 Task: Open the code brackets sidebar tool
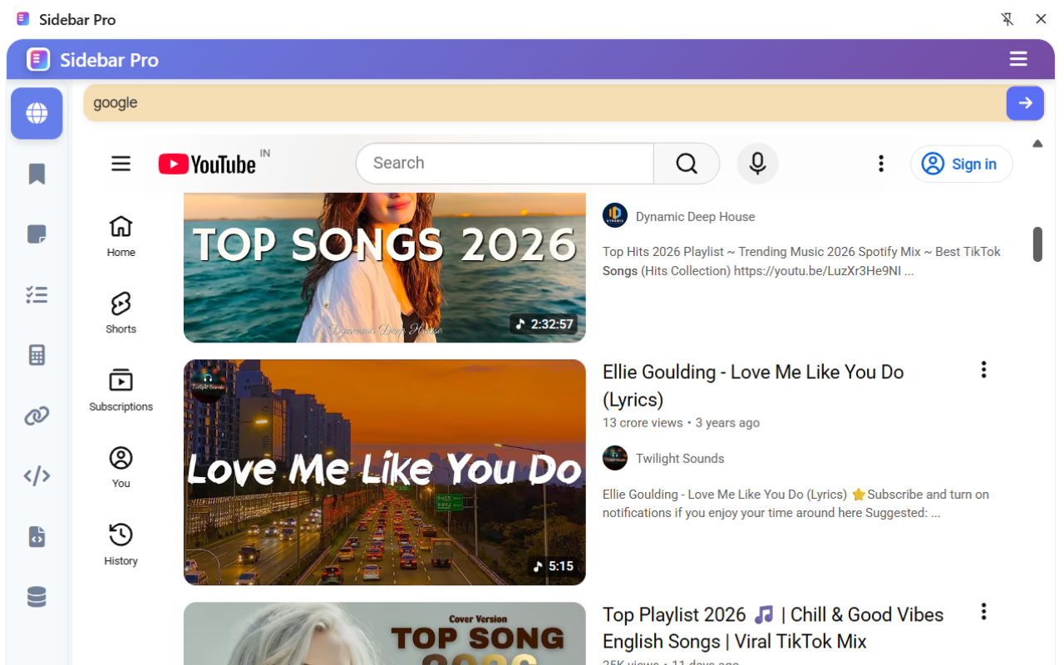[x=37, y=475]
